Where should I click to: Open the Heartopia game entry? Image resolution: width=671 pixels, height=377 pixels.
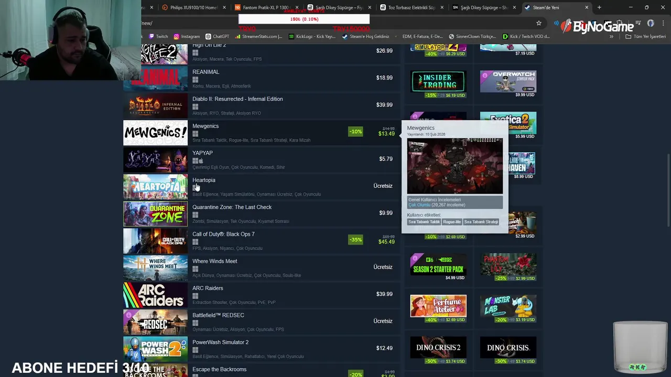point(262,186)
